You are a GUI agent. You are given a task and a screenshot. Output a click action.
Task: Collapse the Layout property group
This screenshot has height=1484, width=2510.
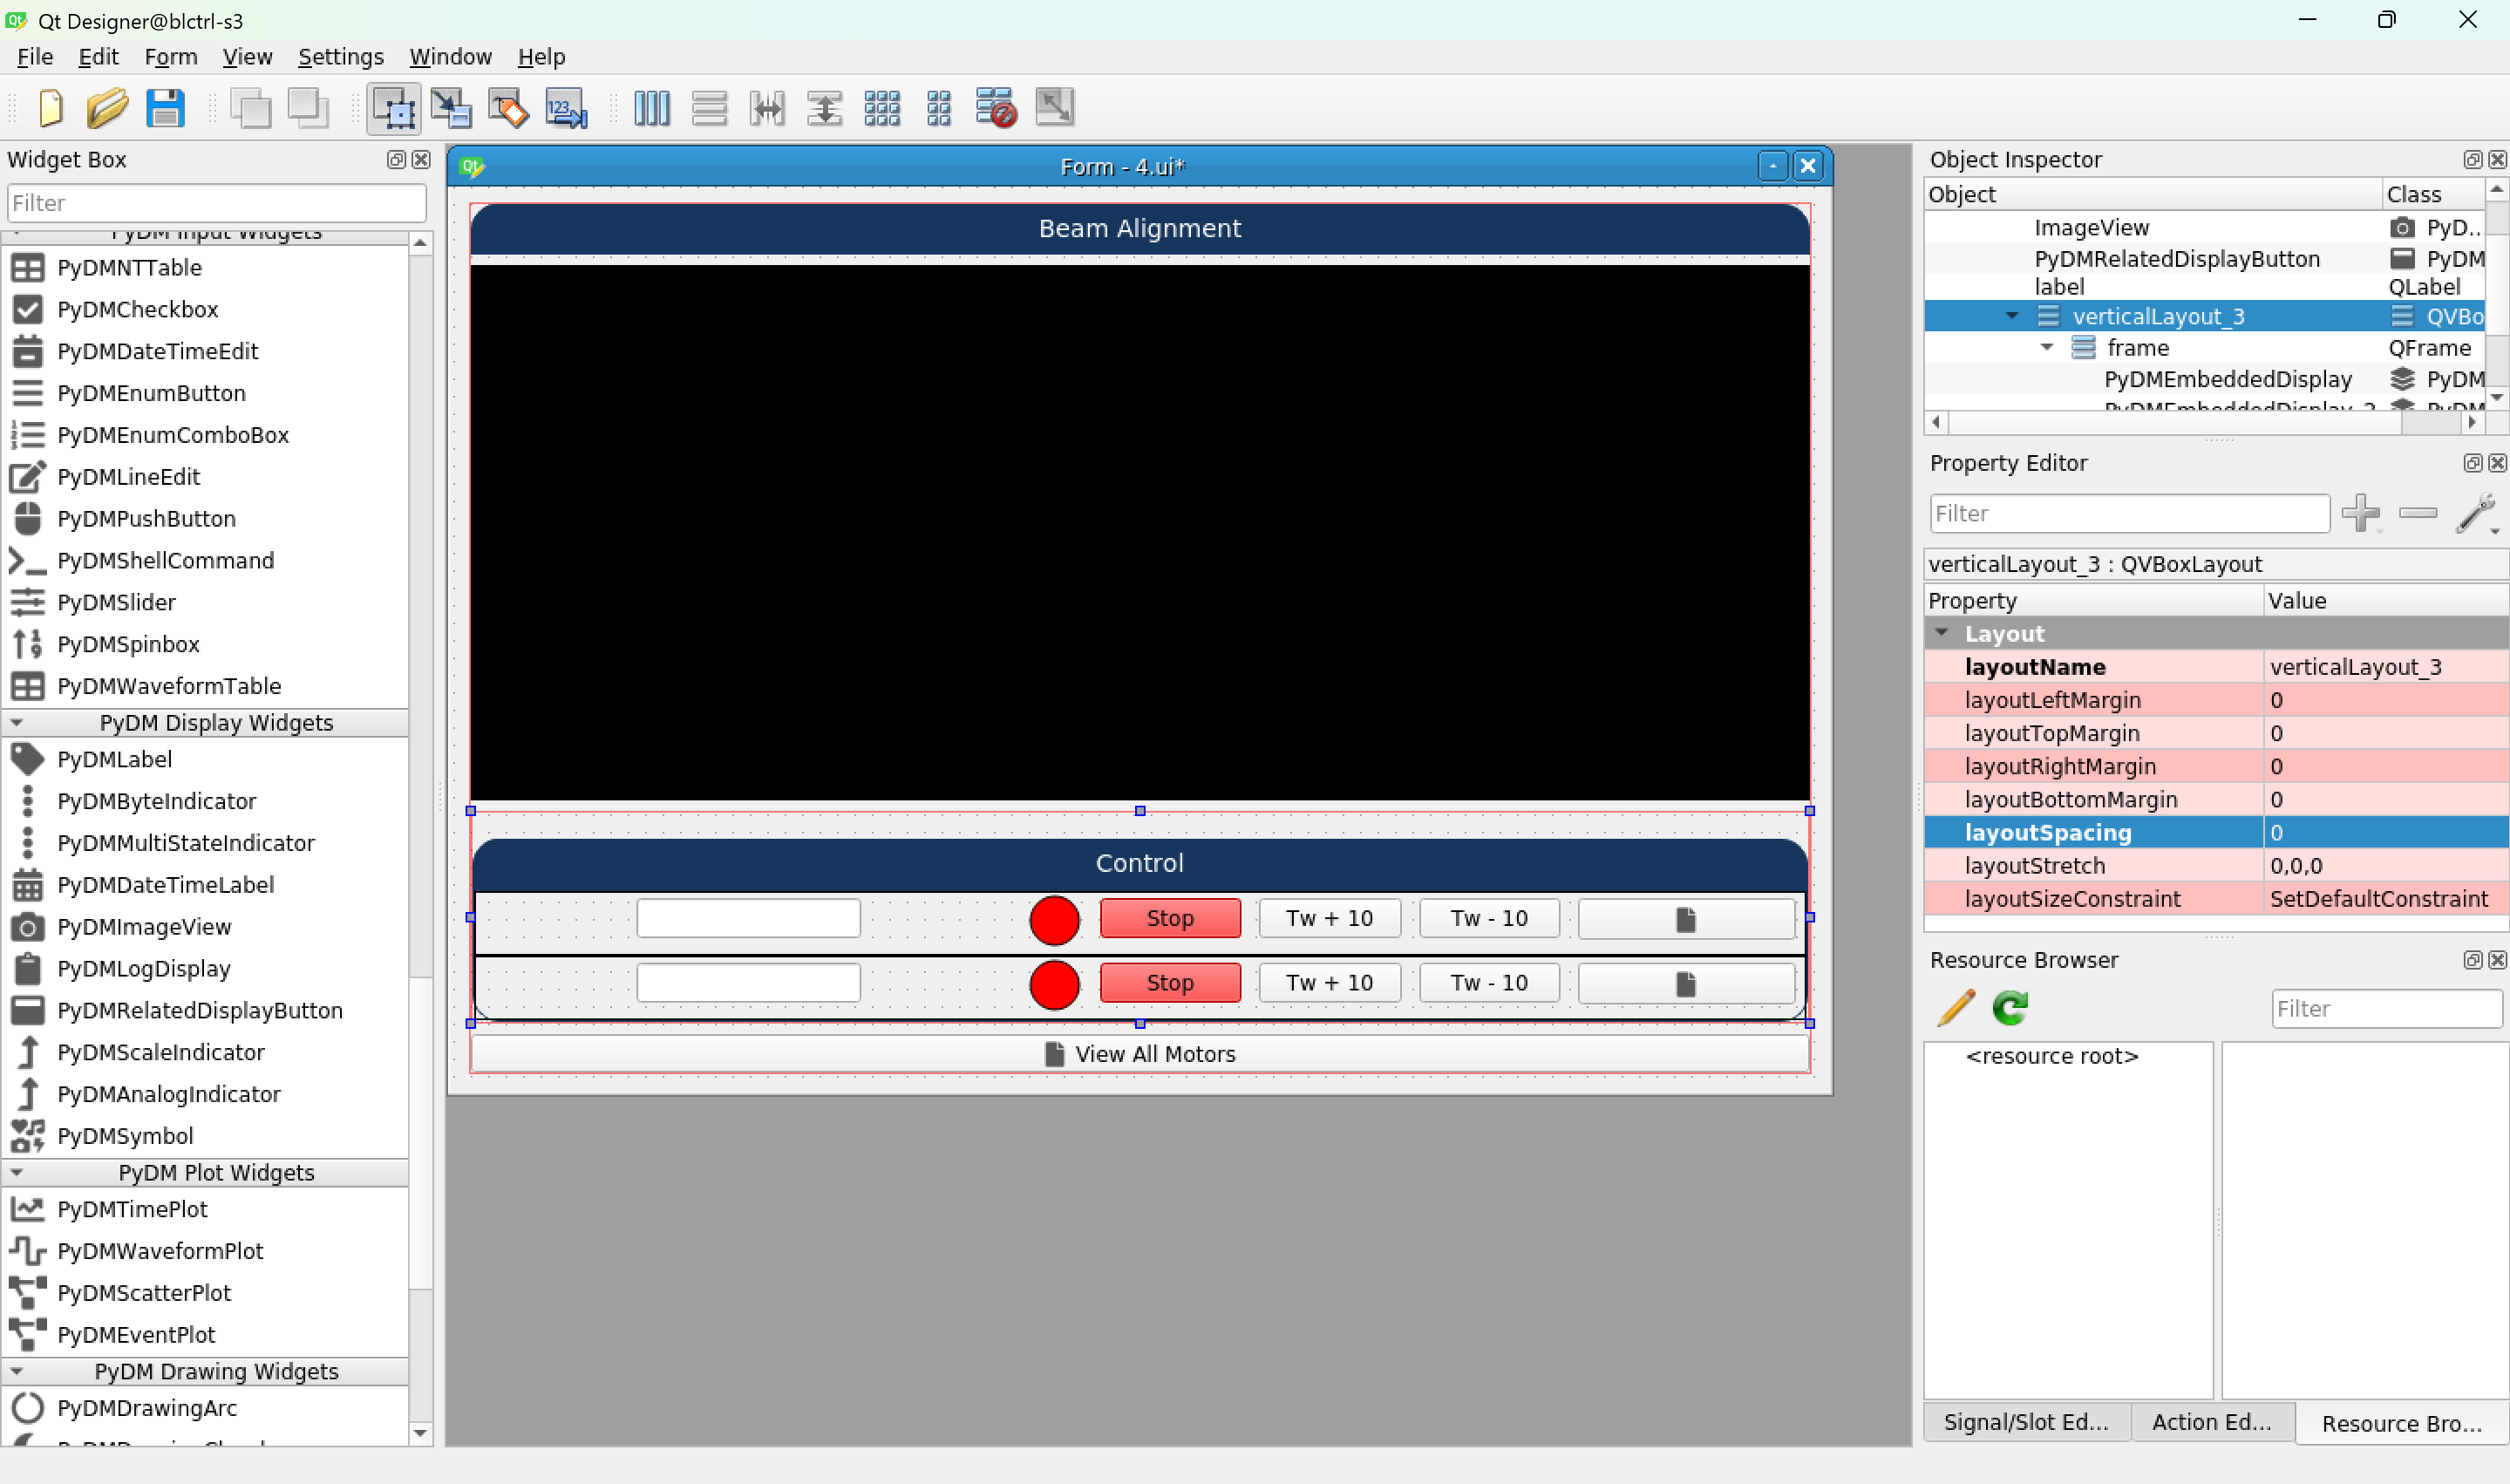point(1942,633)
